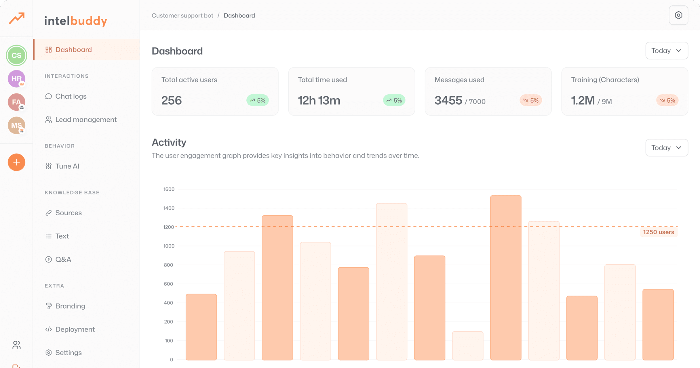This screenshot has width=700, height=368.
Task: Open the MS workspace avatar menu
Action: tap(16, 125)
